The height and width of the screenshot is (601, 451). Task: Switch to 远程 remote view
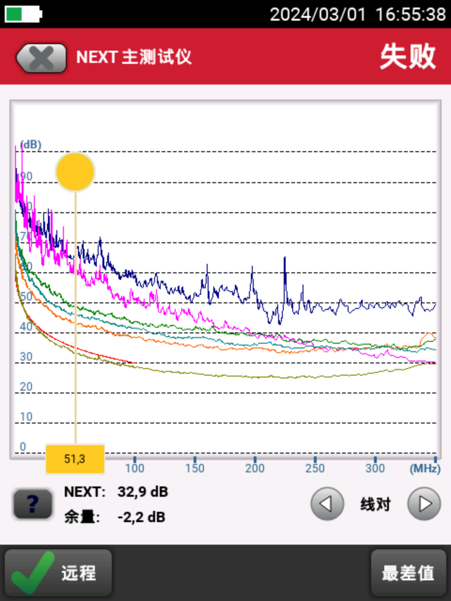click(x=78, y=573)
